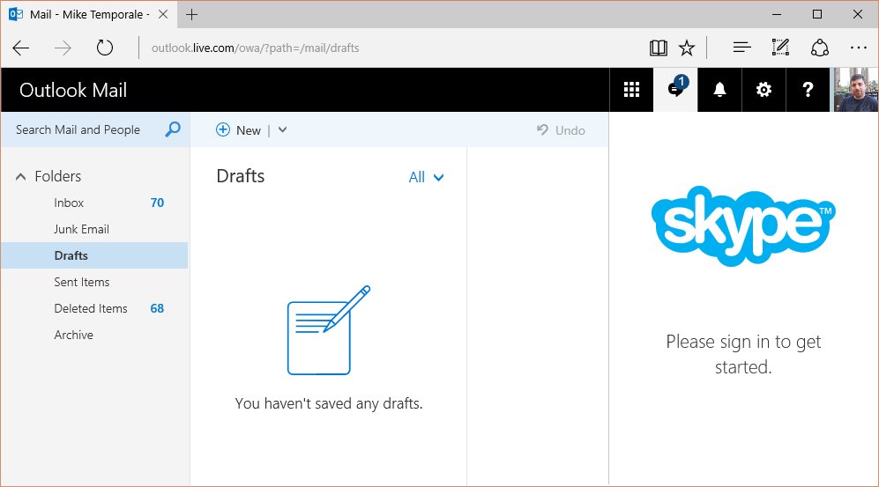879x487 pixels.
Task: Close the Mail - Mike Temporale tab
Action: click(x=163, y=14)
